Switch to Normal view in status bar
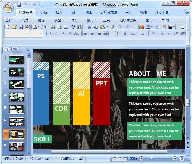The width and height of the screenshot is (192, 164). 114,159
